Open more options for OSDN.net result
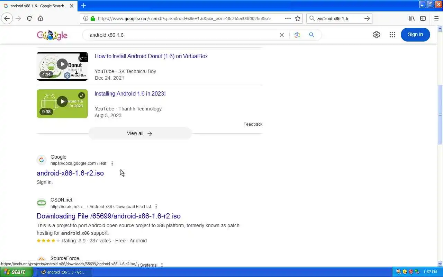This screenshot has height=277, width=443. [x=156, y=206]
